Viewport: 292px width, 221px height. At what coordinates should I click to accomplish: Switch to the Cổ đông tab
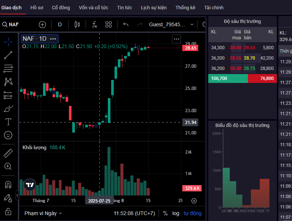click(61, 8)
